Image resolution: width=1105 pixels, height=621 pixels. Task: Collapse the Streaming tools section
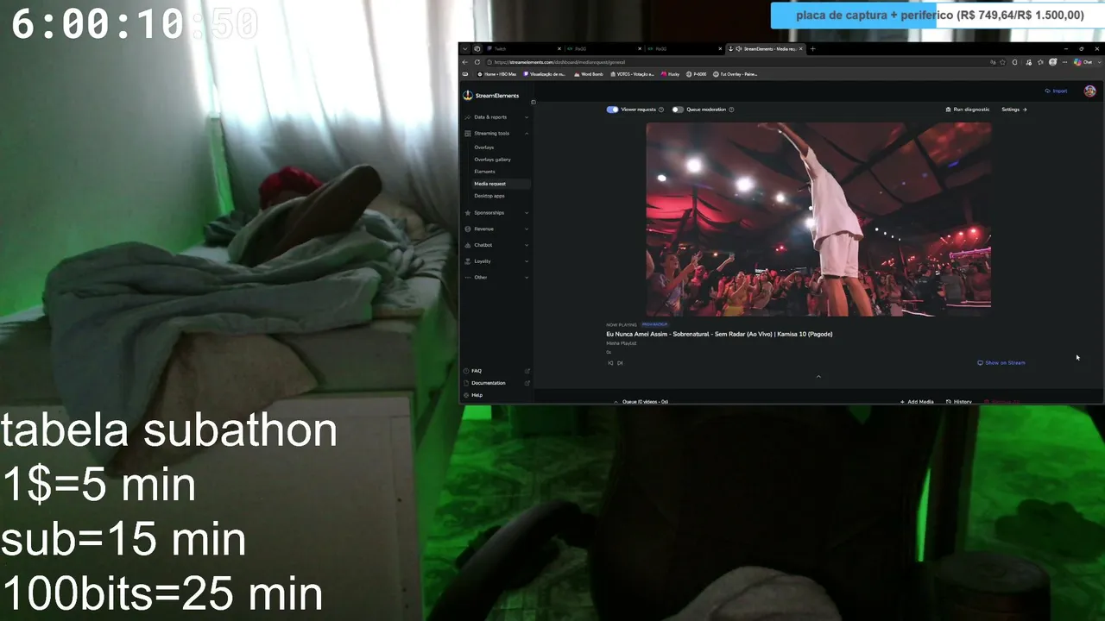tap(527, 134)
